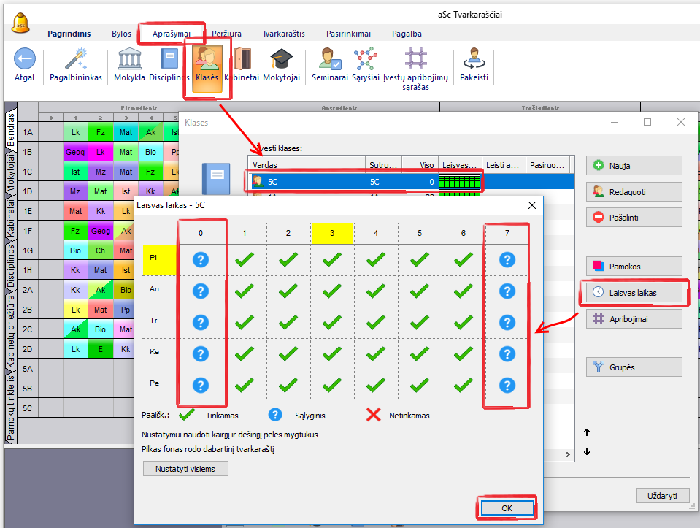Open the Tvarkaraštis ribbon tab

pos(284,34)
